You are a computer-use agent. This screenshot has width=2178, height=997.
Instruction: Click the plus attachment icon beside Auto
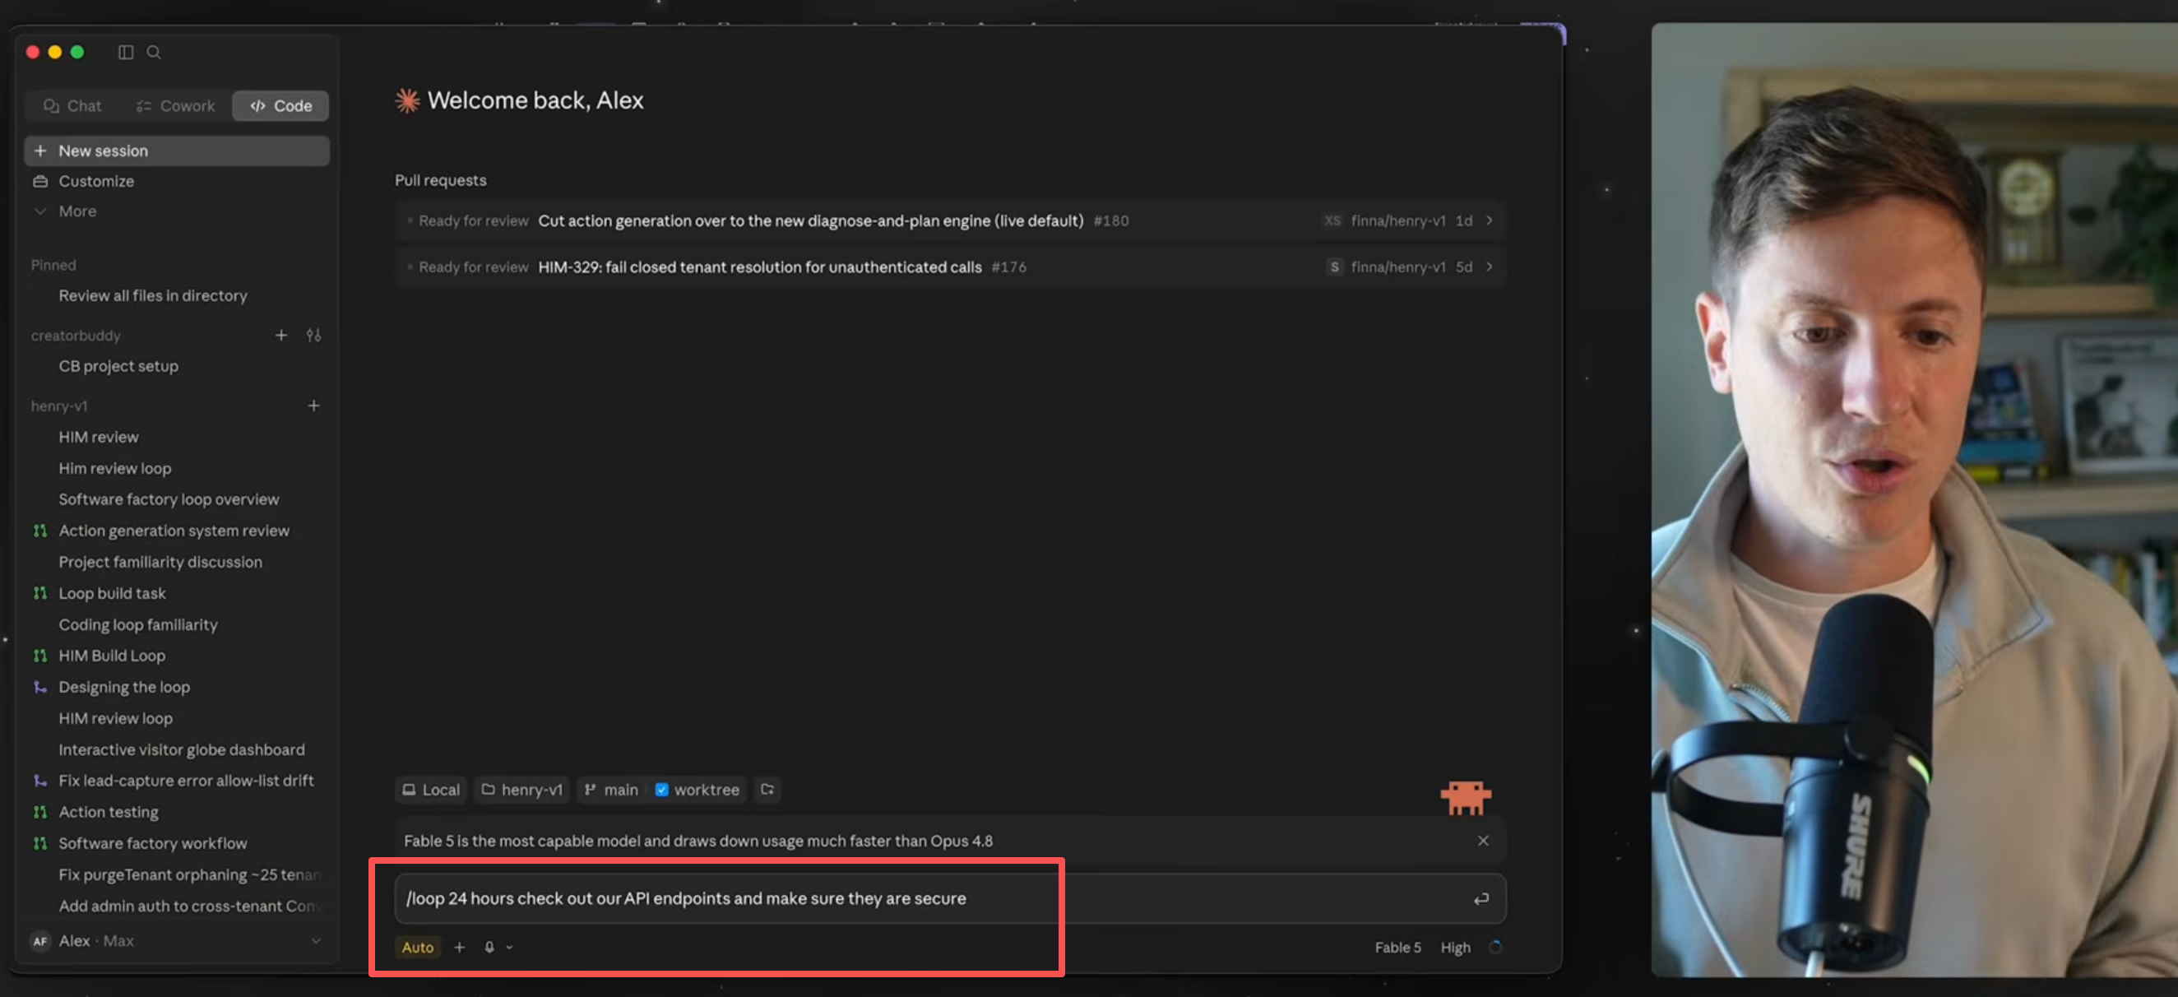pyautogui.click(x=459, y=948)
